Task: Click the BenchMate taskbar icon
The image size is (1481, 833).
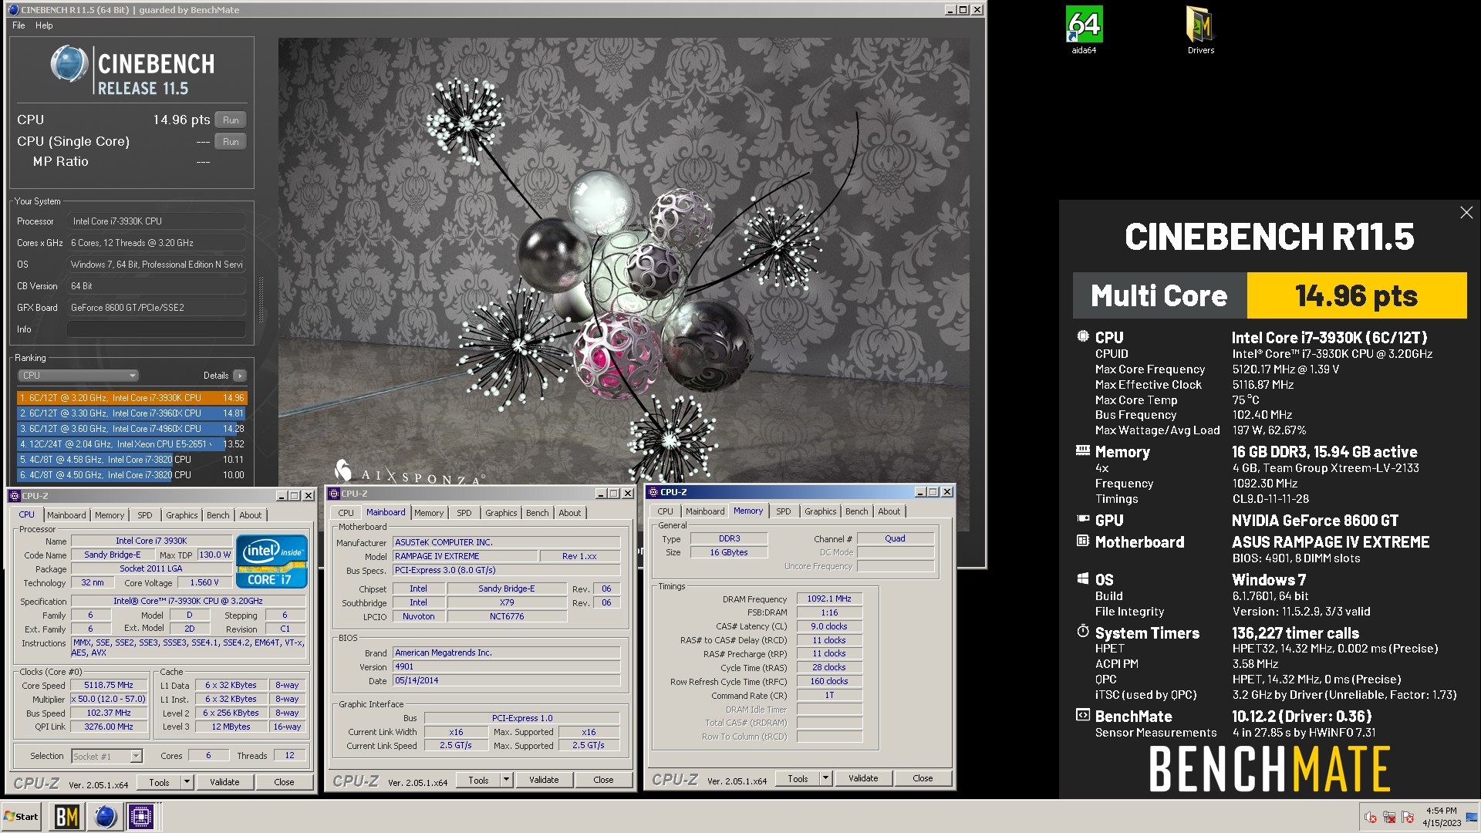Action: [x=66, y=817]
